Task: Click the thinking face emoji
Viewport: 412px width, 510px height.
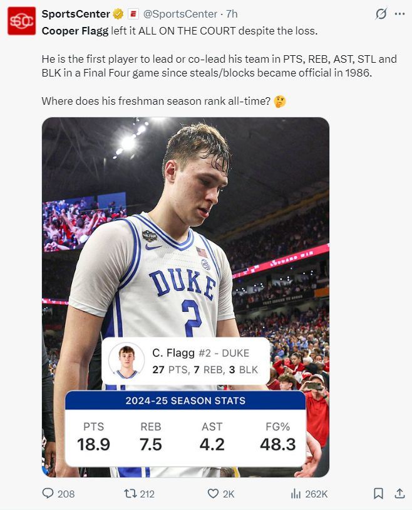Action: [x=280, y=101]
